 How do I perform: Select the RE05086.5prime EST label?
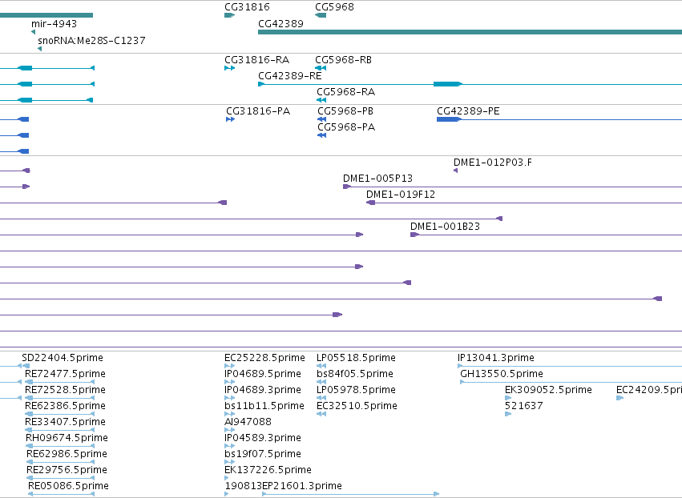coord(68,486)
